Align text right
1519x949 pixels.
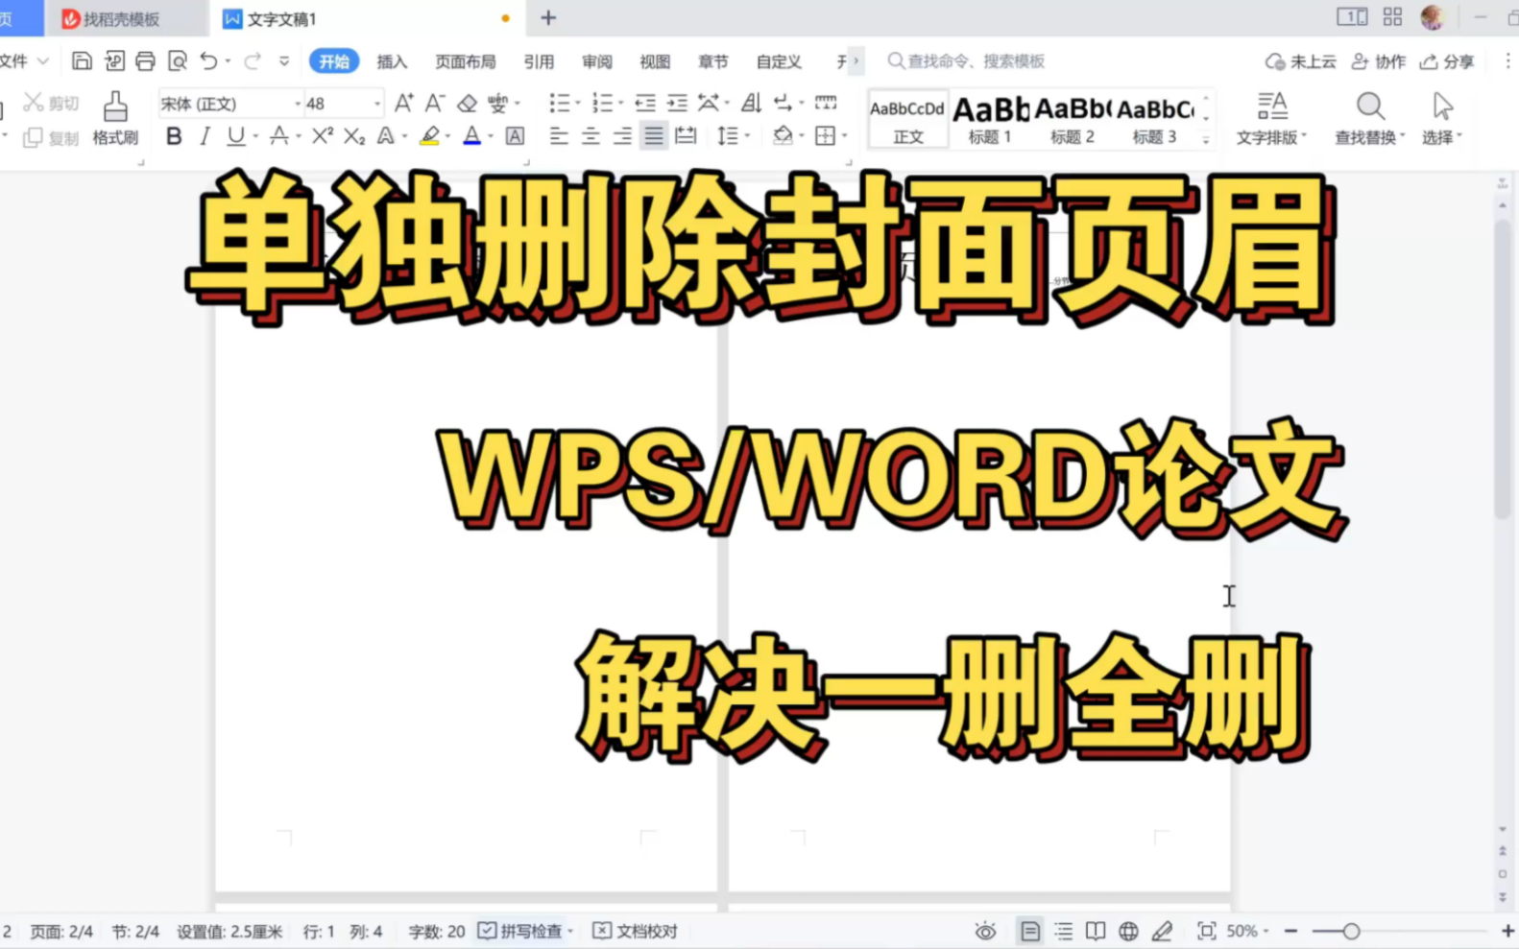622,136
